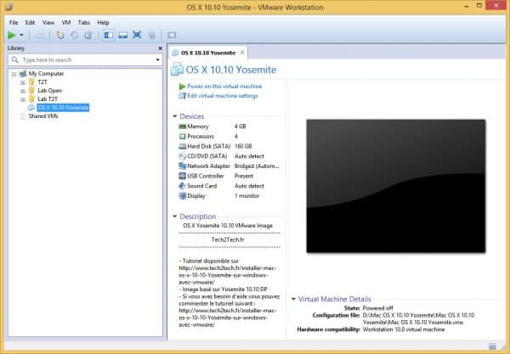Expand the Lab Open folder node
510x354 pixels.
23,91
